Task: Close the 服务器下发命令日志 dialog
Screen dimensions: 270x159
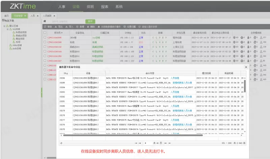Action: tap(246, 67)
